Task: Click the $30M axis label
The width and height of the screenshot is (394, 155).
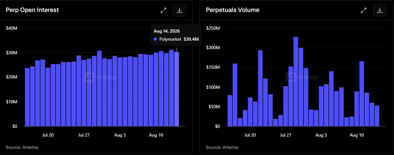Action: click(11, 53)
